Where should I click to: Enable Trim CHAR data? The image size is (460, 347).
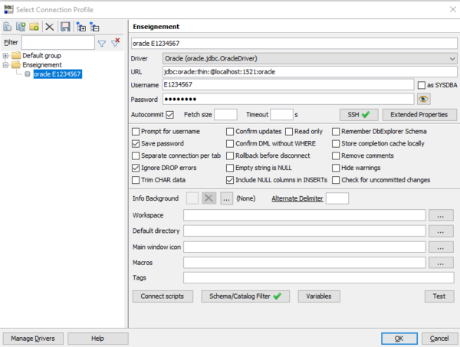coord(136,180)
